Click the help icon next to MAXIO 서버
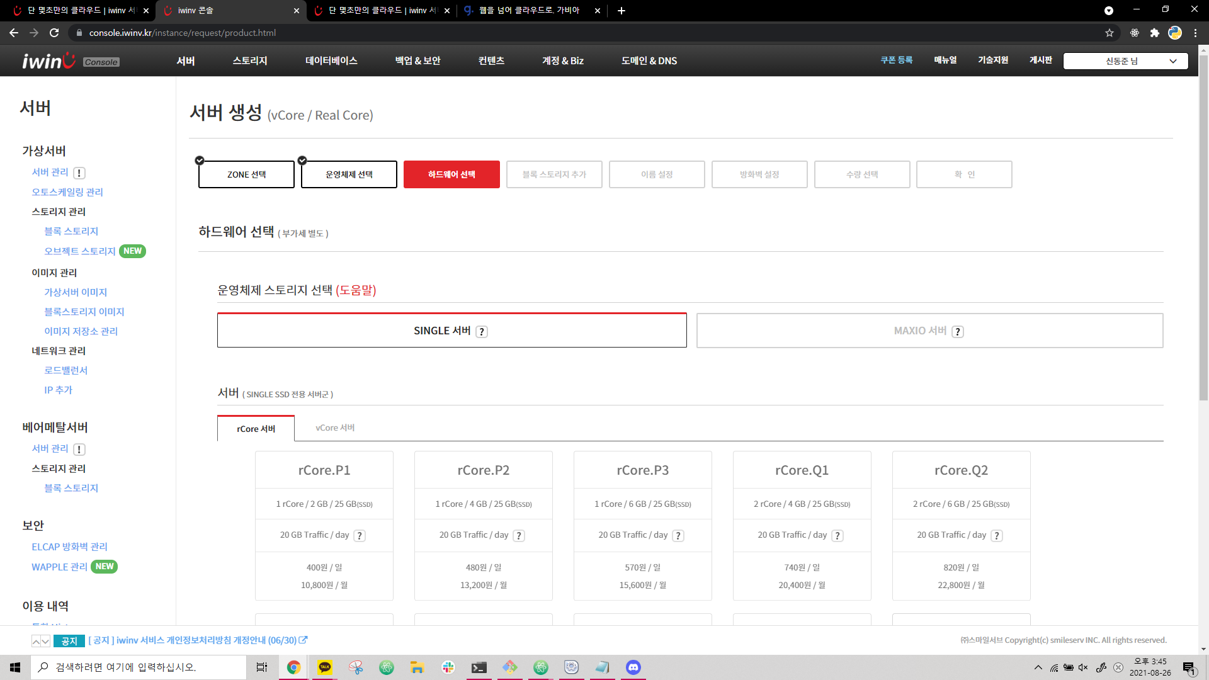This screenshot has height=680, width=1209. [x=958, y=332]
